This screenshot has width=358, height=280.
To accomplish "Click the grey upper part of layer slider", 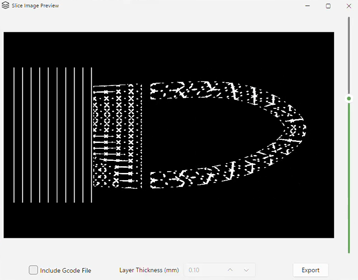I will pos(349,56).
